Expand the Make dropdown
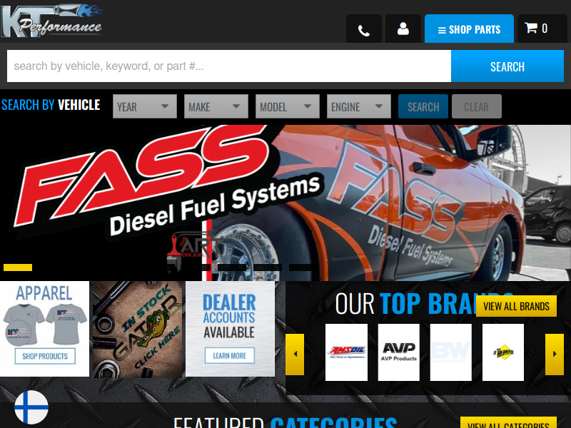The width and height of the screenshot is (571, 428). click(x=216, y=106)
